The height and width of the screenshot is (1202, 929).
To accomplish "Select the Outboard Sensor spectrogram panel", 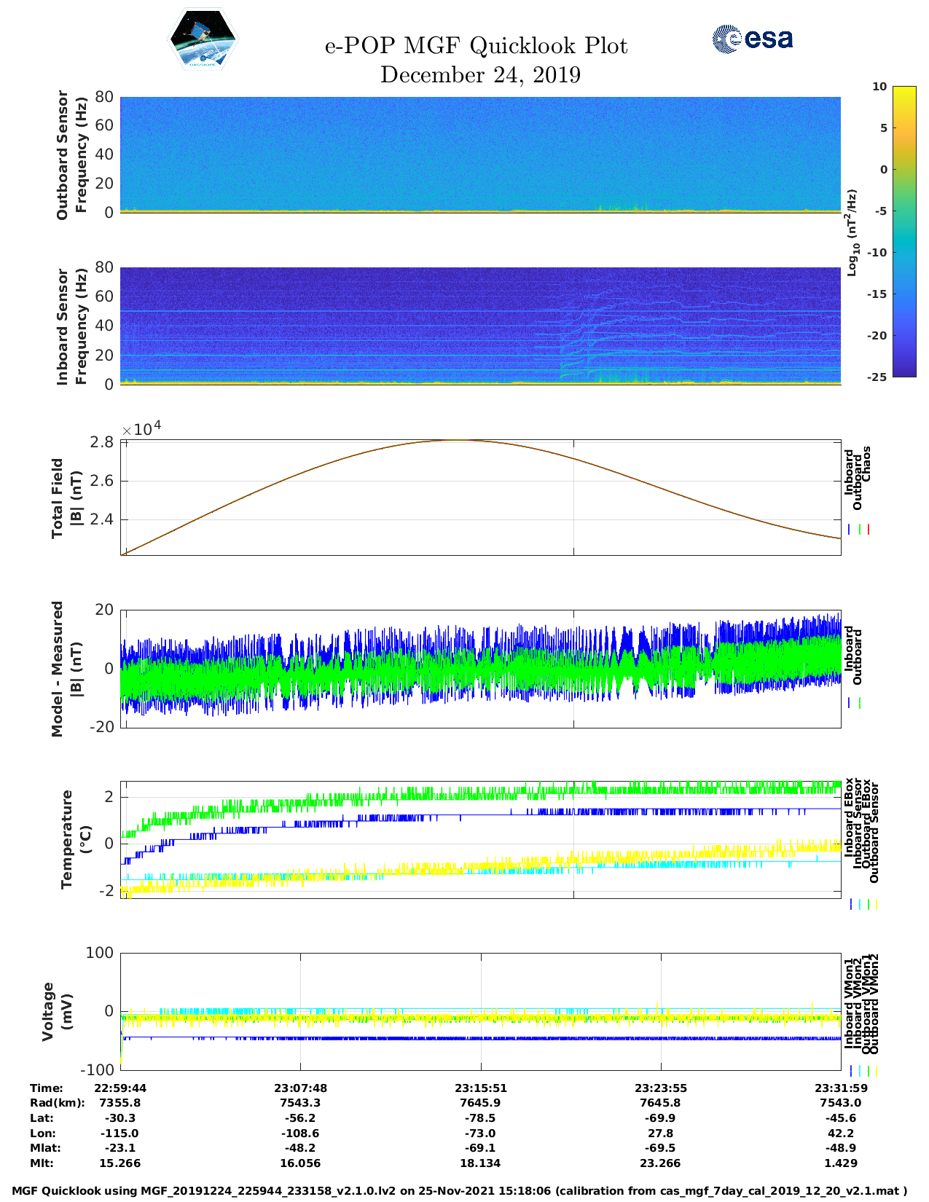I will [480, 154].
